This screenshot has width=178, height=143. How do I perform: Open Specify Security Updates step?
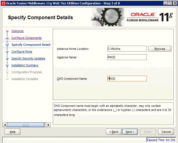tap(28, 58)
